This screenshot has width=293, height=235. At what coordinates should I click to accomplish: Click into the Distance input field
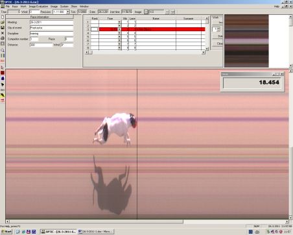click(x=41, y=45)
